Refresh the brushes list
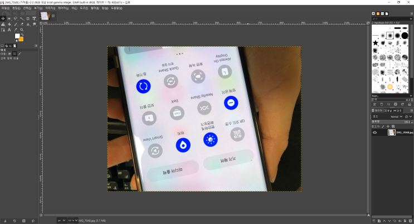 coord(402,104)
